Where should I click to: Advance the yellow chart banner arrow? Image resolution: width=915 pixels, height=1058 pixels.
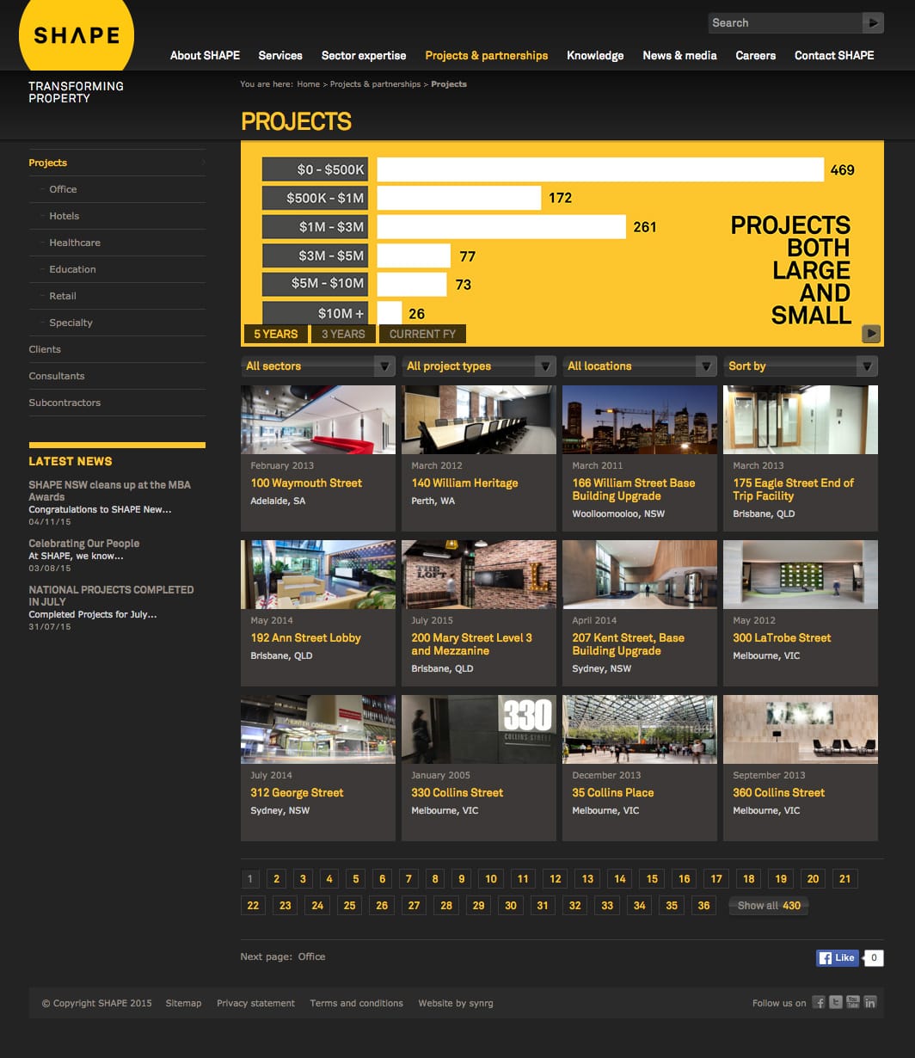871,334
